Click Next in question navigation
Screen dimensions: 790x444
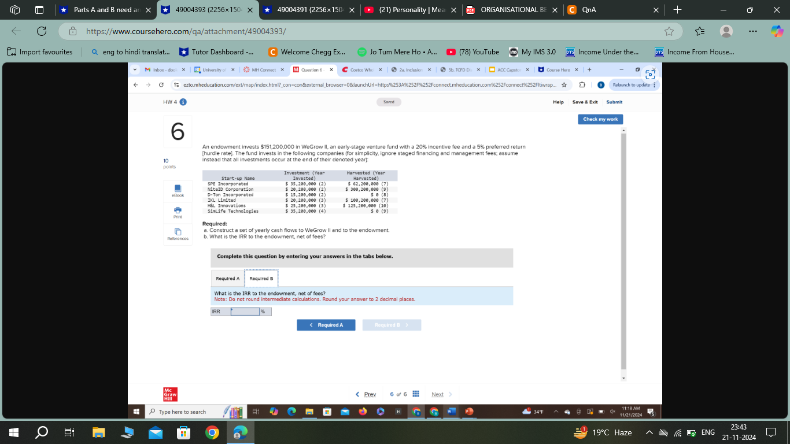click(x=442, y=394)
